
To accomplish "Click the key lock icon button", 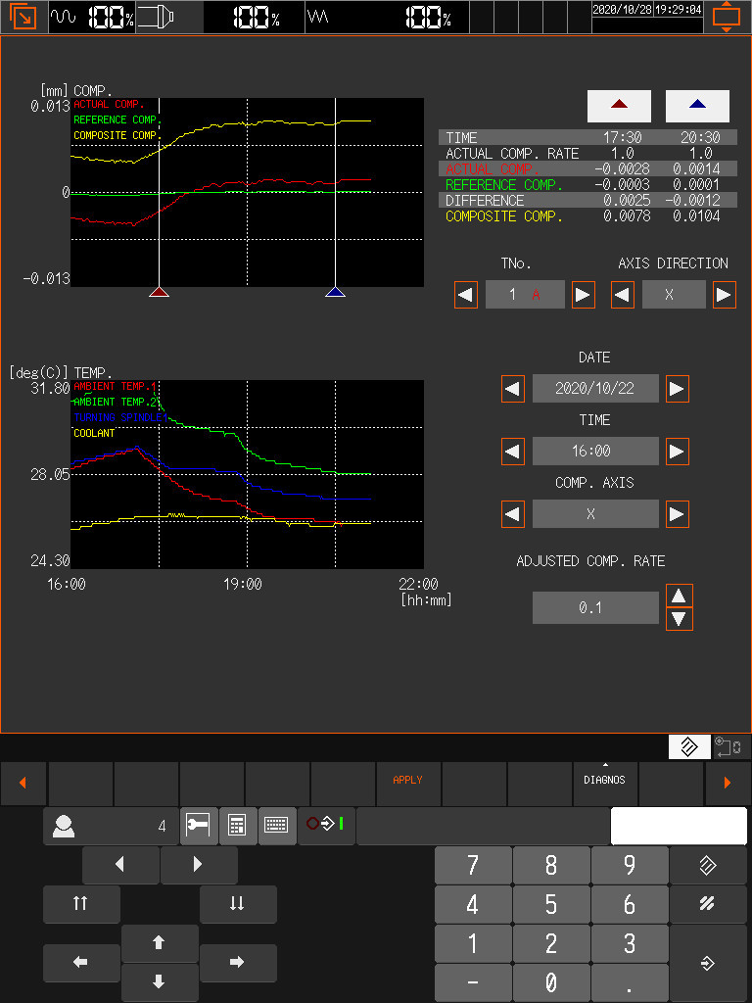I will [199, 826].
